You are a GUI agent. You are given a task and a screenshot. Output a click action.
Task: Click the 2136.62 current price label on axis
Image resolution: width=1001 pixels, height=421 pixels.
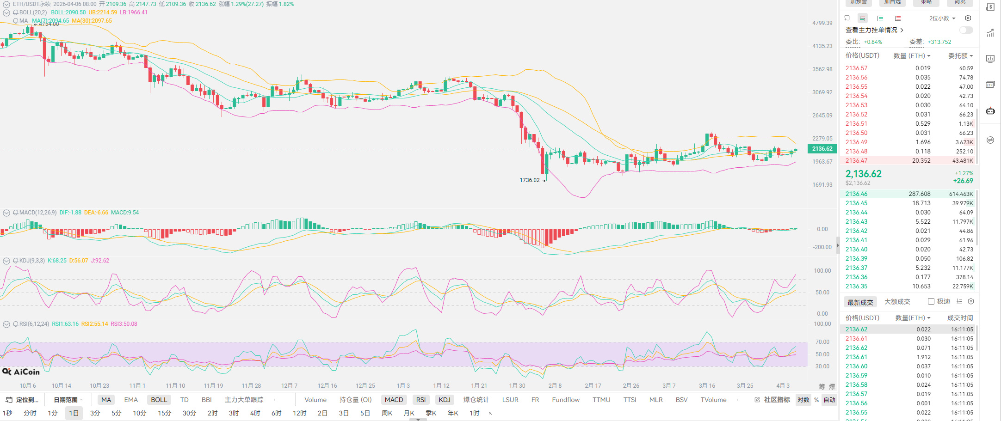click(822, 149)
